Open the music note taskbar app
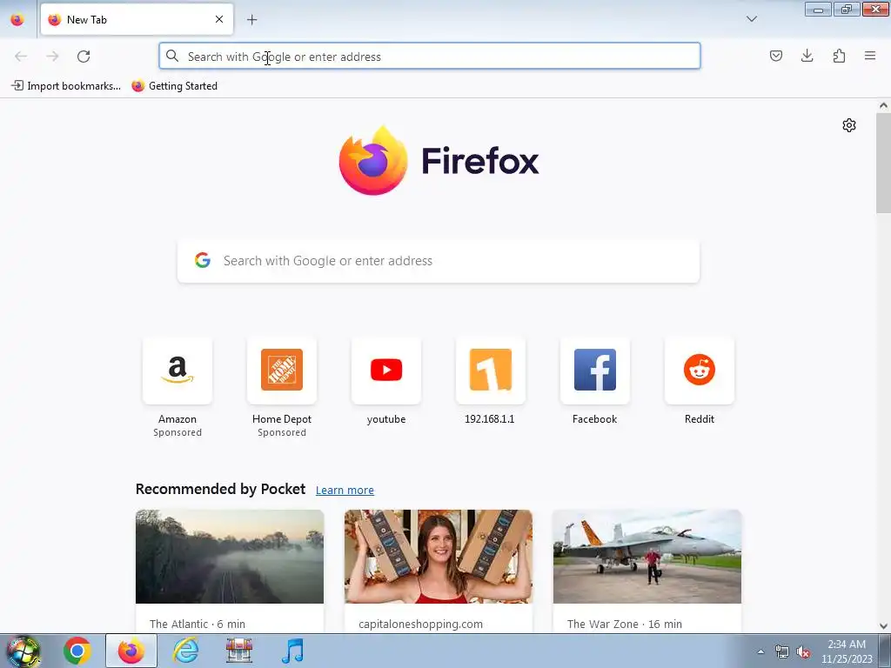Screen dimensions: 891x668 [293, 651]
